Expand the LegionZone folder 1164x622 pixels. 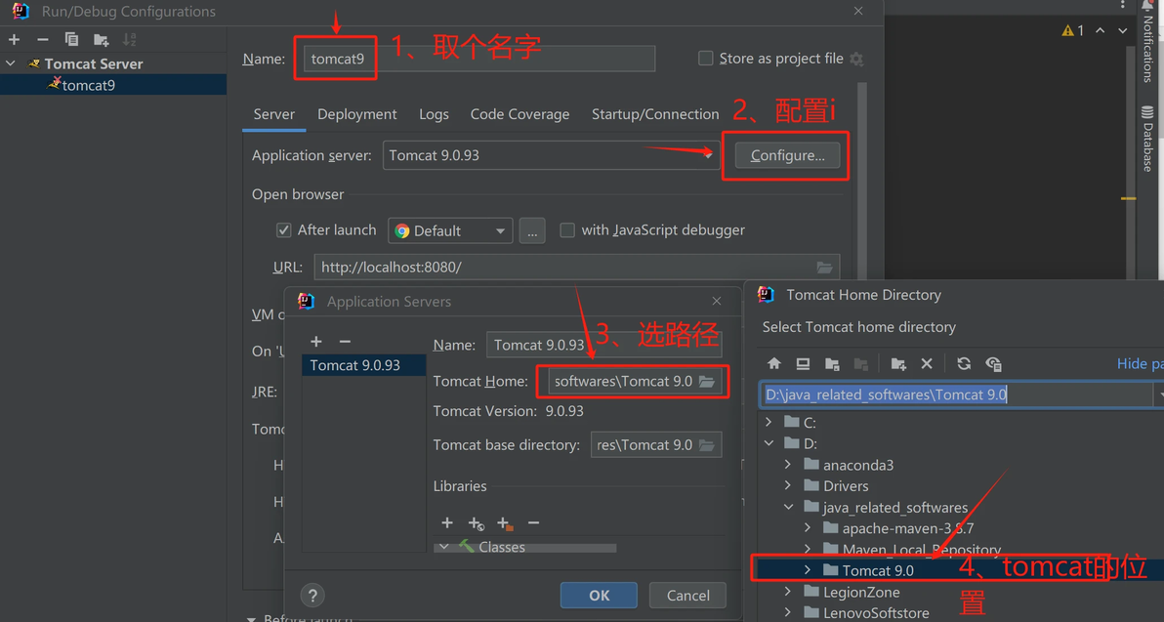click(788, 592)
